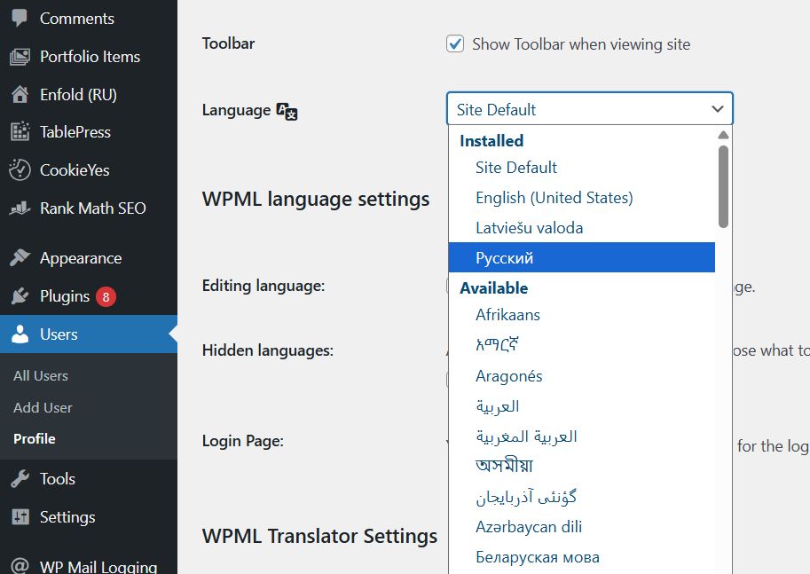The width and height of the screenshot is (810, 574).
Task: Open the Add User page
Action: coord(42,407)
